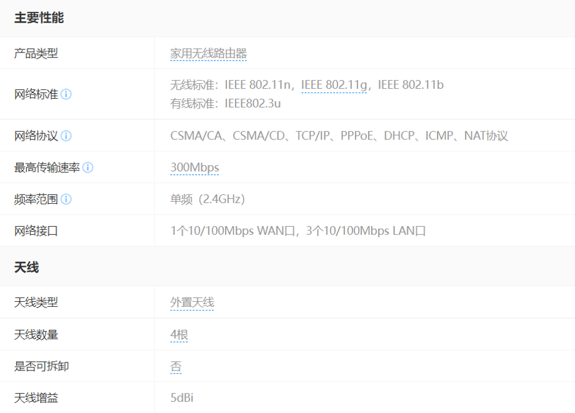Click the 网络接口 row label
575x413 pixels.
tap(36, 231)
